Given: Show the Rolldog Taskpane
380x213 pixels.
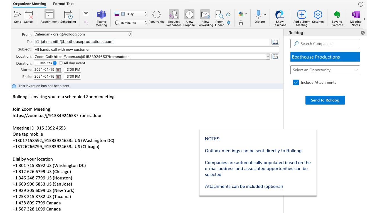Looking at the screenshot, I should tap(280, 18).
